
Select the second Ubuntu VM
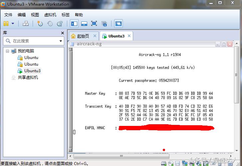pos(31,64)
